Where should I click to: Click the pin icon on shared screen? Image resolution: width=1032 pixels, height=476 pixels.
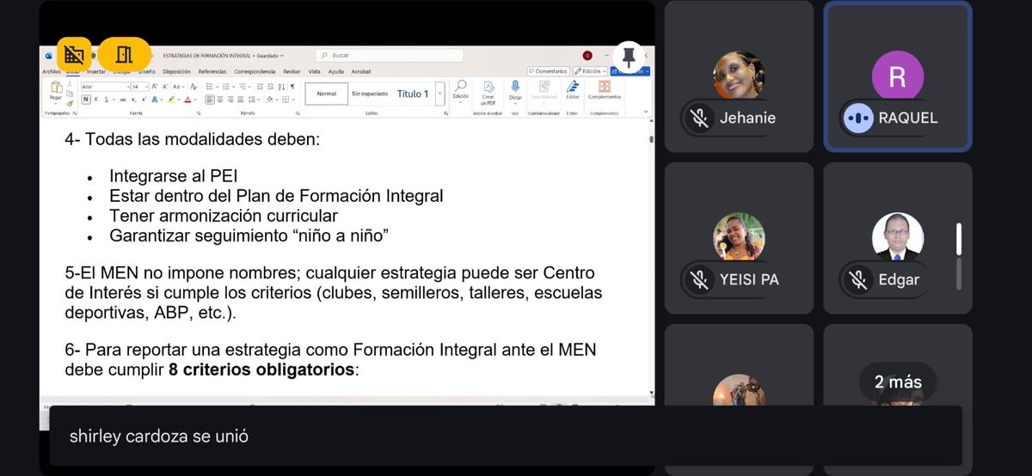(x=629, y=57)
